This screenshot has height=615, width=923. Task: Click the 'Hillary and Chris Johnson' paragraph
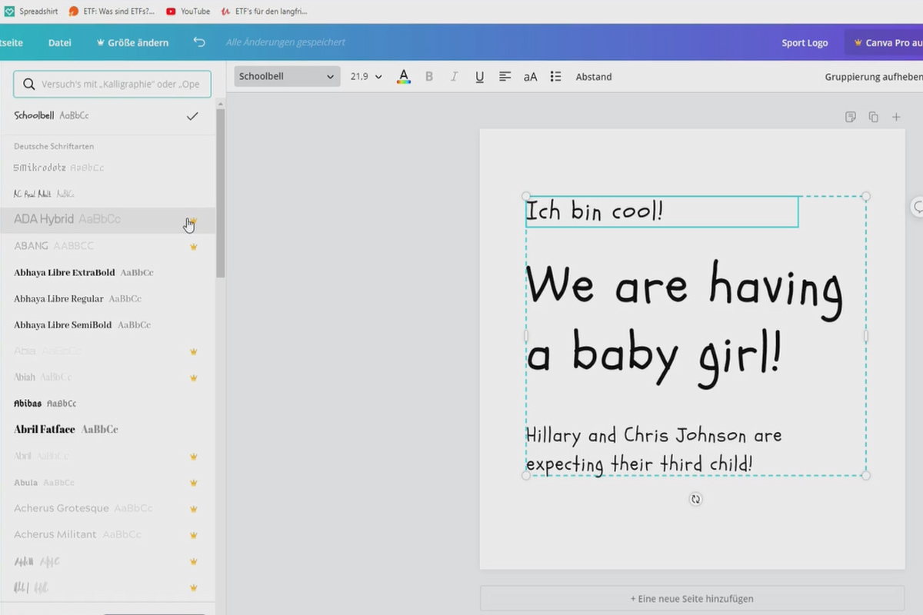click(x=654, y=450)
